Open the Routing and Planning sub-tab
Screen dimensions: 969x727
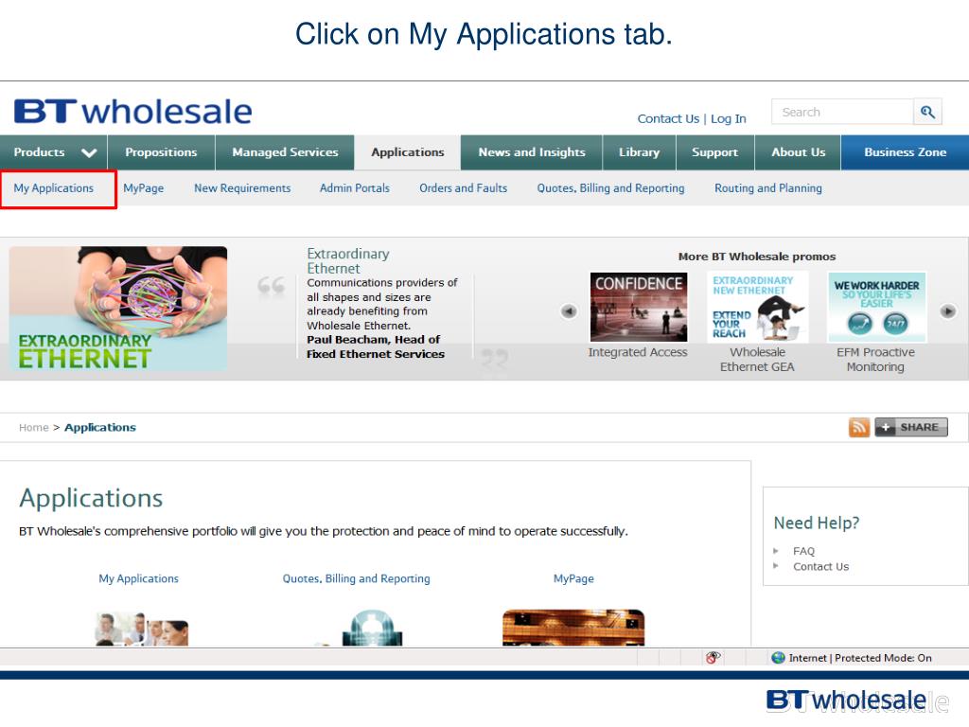768,188
